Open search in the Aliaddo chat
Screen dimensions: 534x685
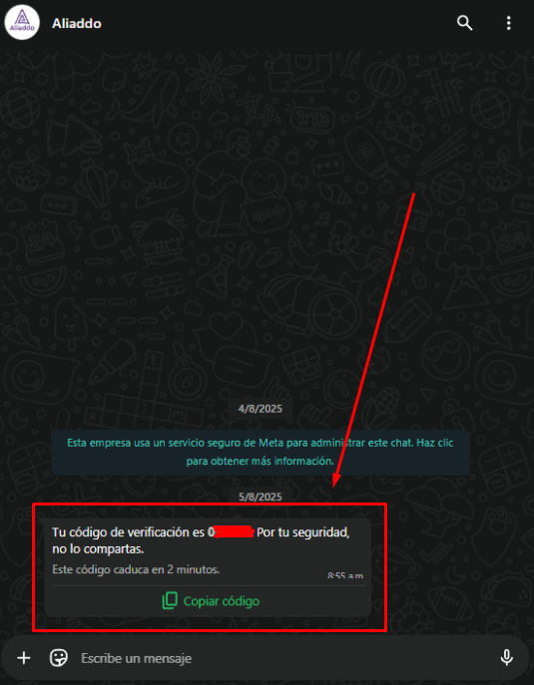point(464,23)
